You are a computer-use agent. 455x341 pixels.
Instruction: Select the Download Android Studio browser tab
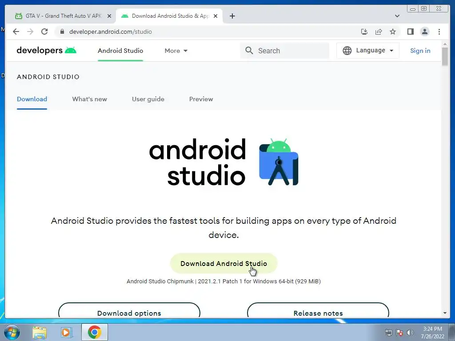tap(169, 16)
